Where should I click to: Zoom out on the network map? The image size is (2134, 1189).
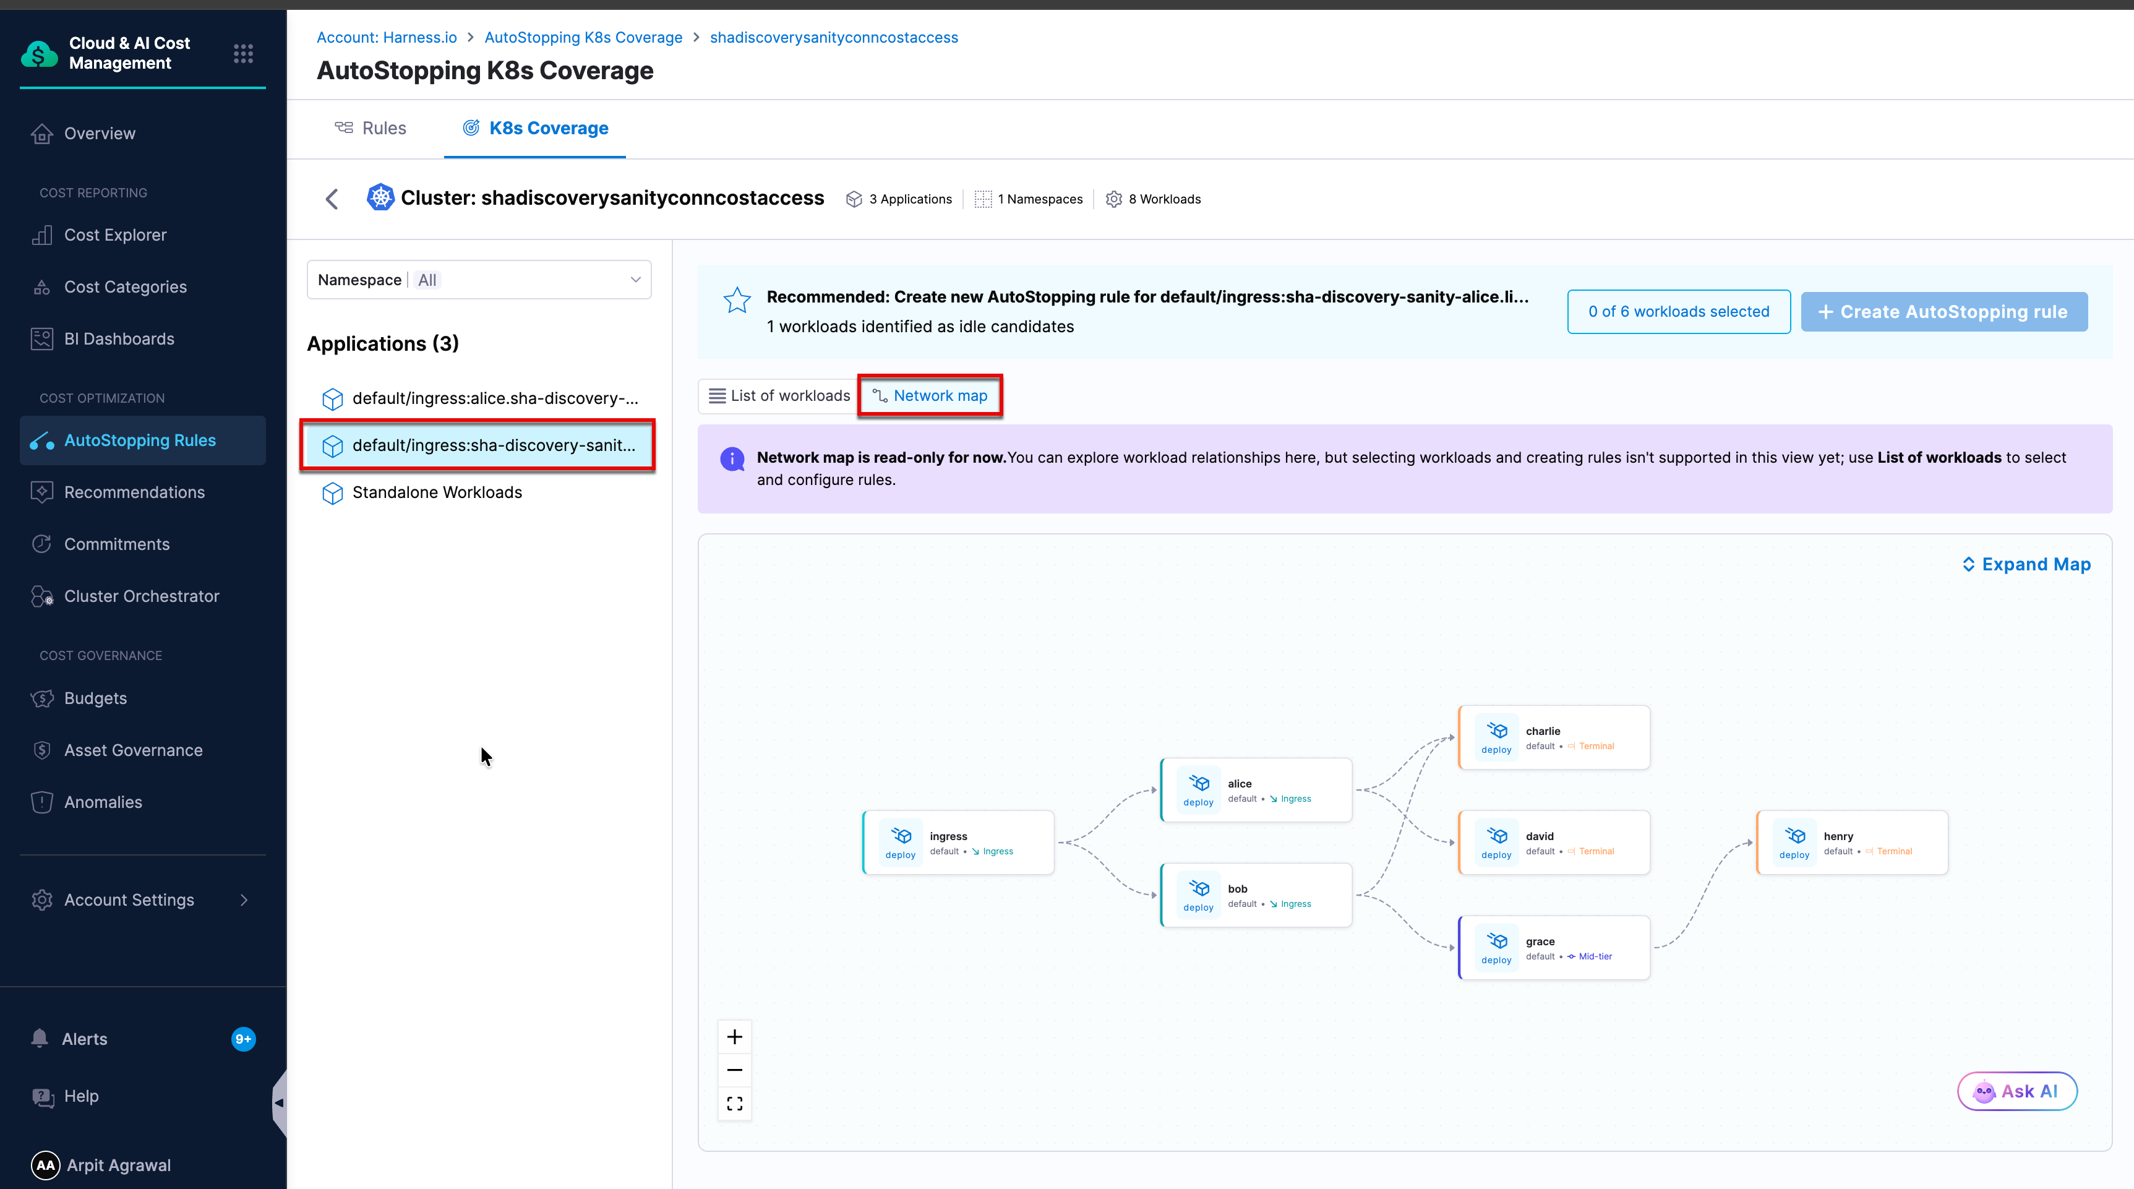pyautogui.click(x=734, y=1070)
